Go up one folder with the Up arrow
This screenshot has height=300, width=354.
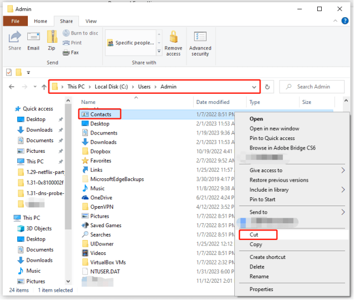point(44,87)
